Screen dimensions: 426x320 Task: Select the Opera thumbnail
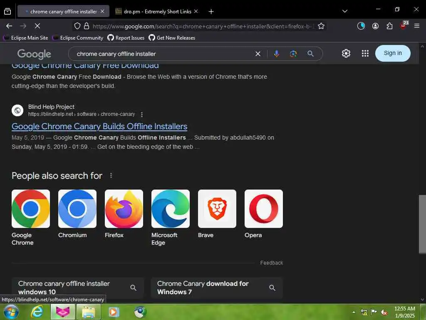[x=264, y=209]
